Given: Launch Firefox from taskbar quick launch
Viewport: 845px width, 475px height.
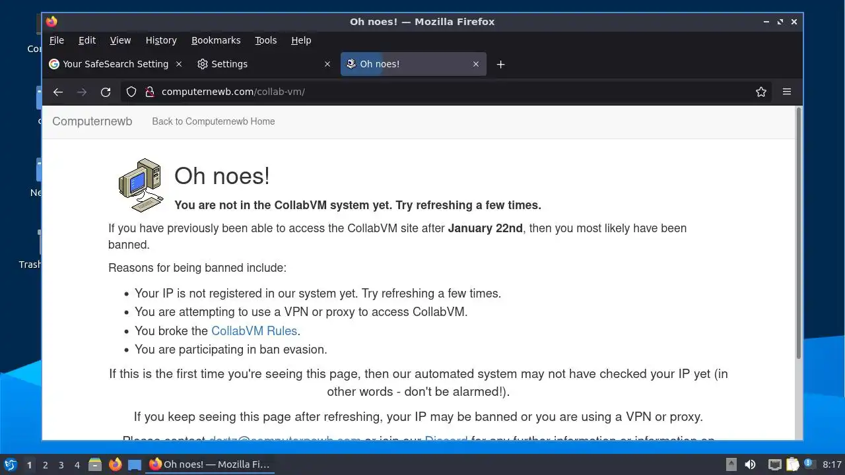Looking at the screenshot, I should coord(115,464).
